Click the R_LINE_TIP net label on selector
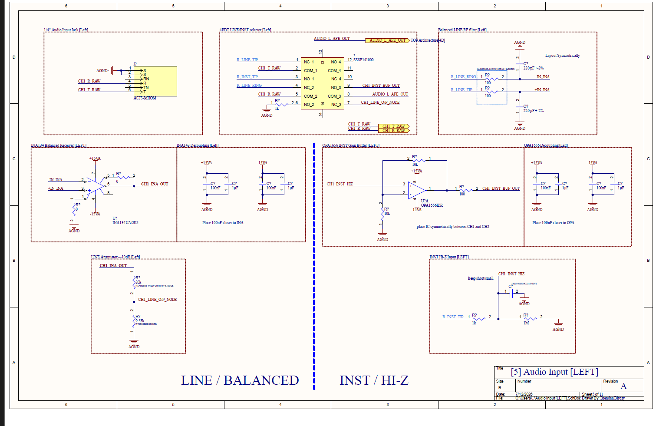The width and height of the screenshot is (656, 426). pos(247,60)
